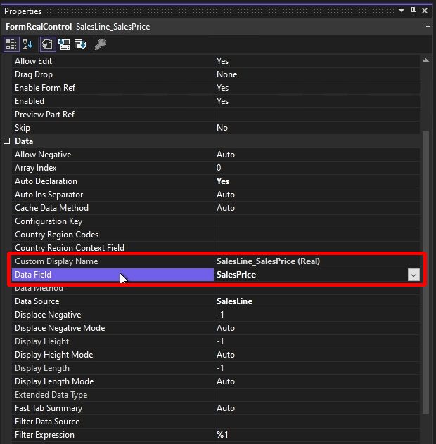
Task: Collapse the Data category section
Action: click(7, 141)
